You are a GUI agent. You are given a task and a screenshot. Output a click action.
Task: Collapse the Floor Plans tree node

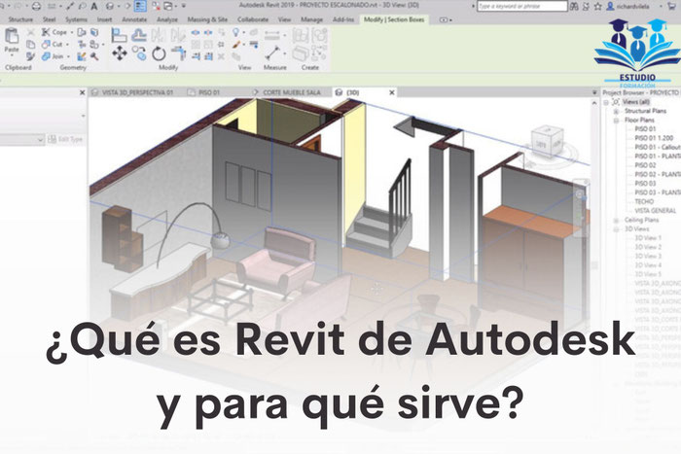point(615,121)
